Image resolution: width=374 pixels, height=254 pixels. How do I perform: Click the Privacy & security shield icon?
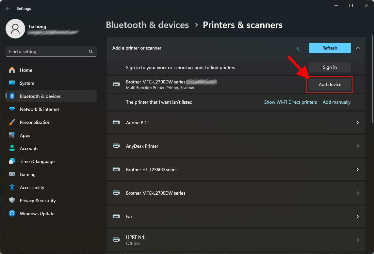coord(12,201)
